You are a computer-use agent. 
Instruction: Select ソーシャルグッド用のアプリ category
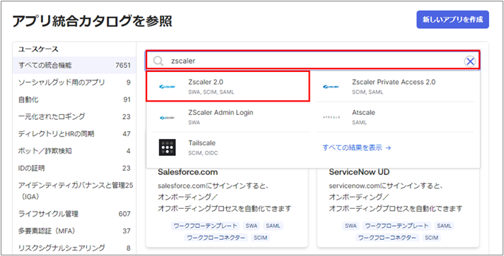(x=74, y=83)
